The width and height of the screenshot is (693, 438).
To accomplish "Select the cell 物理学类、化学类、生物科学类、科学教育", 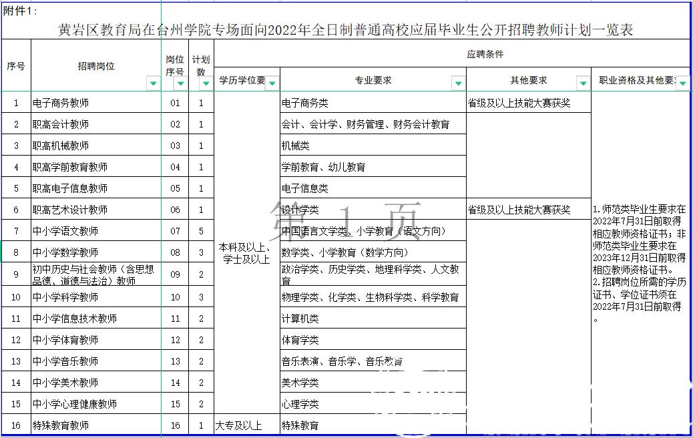I will click(373, 297).
